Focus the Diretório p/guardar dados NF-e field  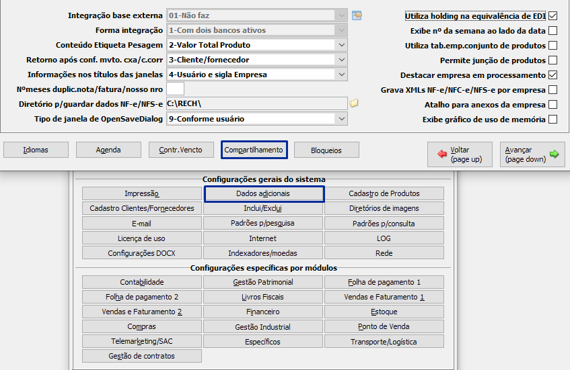(x=256, y=103)
